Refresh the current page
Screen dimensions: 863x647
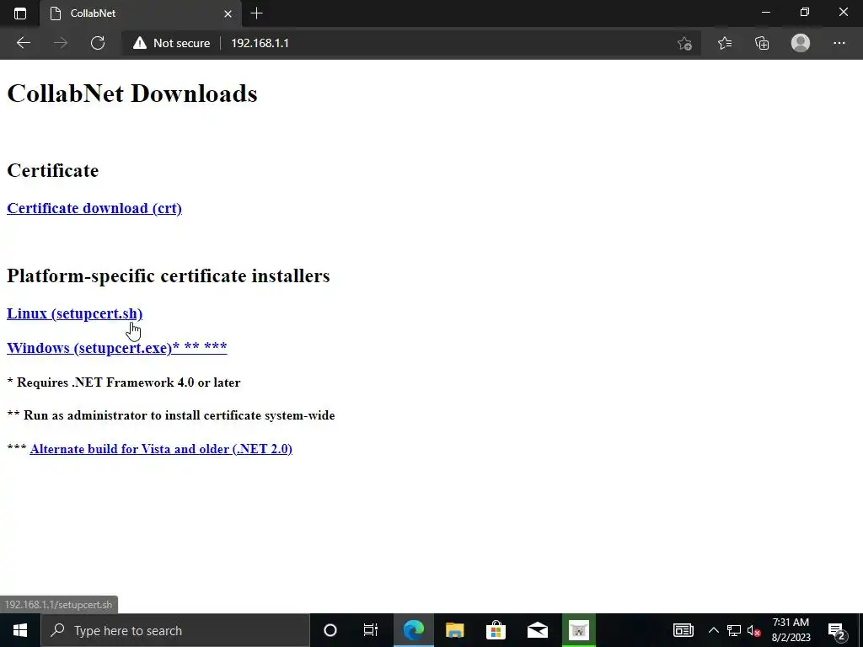point(98,43)
